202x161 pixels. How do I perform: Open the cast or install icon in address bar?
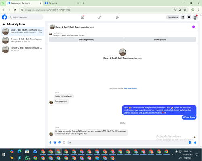[180, 10]
